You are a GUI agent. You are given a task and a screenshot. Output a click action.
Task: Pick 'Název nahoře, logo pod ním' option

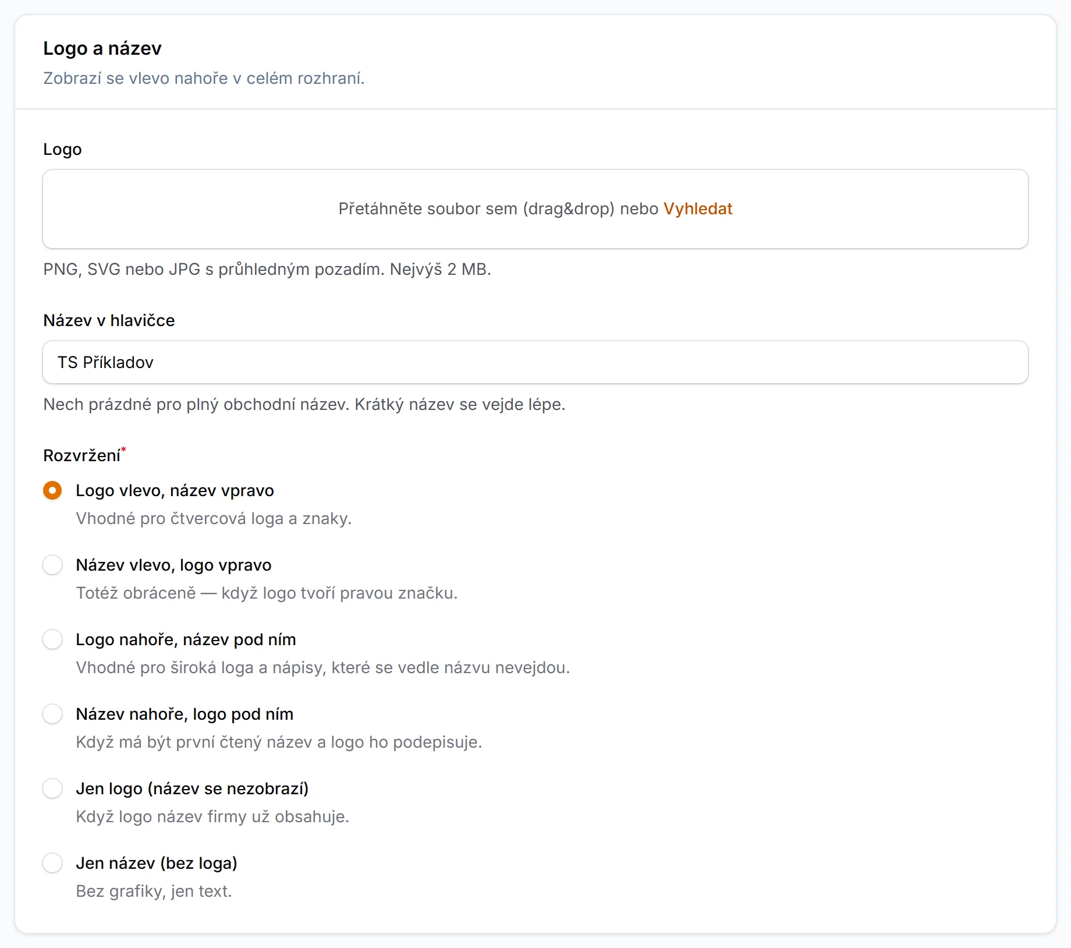tap(52, 714)
